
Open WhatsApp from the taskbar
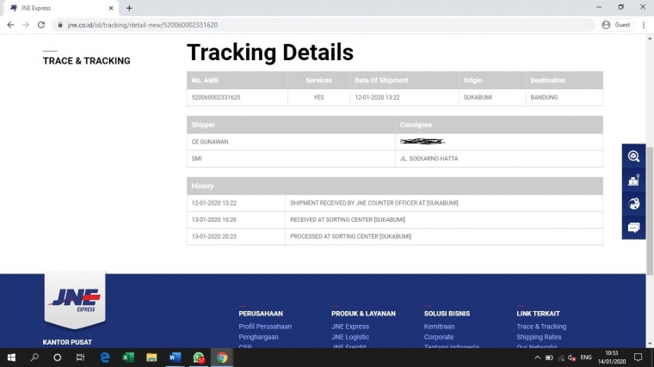click(x=199, y=358)
